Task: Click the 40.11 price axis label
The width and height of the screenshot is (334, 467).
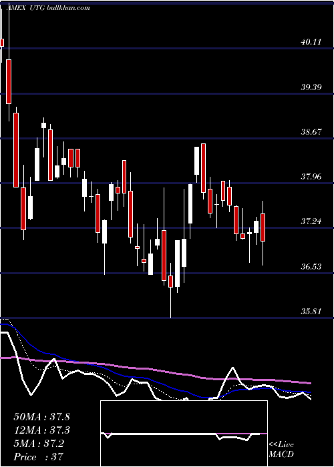Action: tap(311, 42)
